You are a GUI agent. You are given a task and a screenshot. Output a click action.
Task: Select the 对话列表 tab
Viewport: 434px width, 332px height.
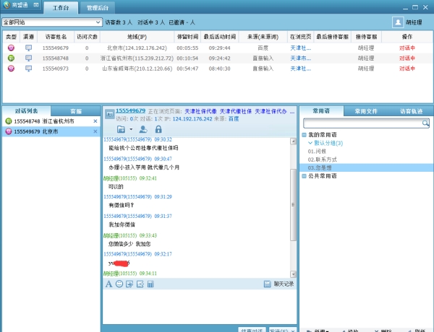click(x=27, y=111)
